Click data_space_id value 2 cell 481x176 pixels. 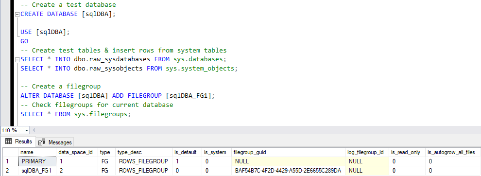(77, 171)
